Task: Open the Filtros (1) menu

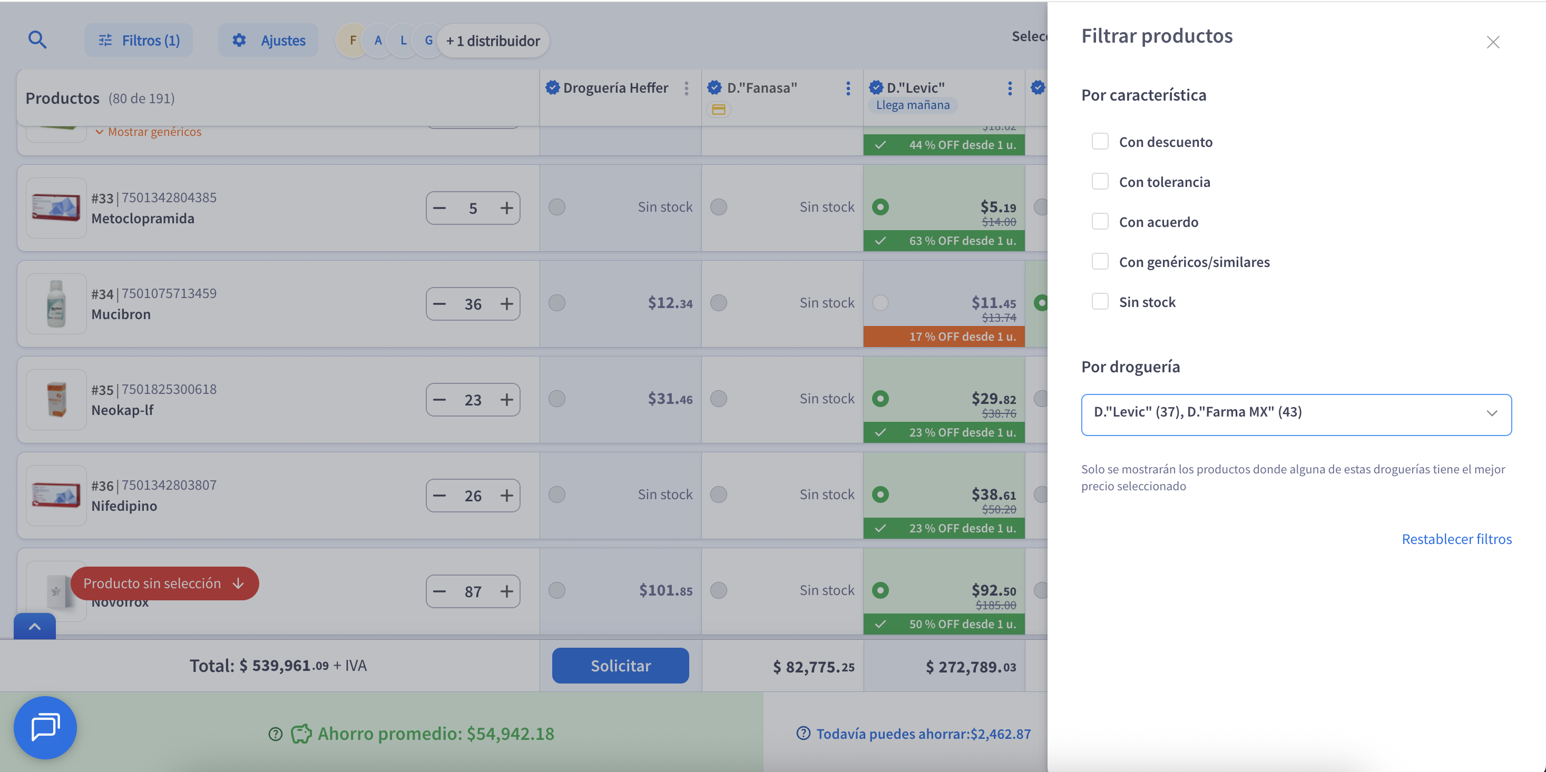Action: pyautogui.click(x=139, y=40)
